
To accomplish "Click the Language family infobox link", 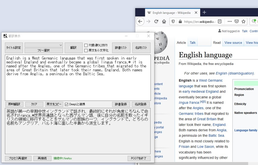I will tap(246, 130).
